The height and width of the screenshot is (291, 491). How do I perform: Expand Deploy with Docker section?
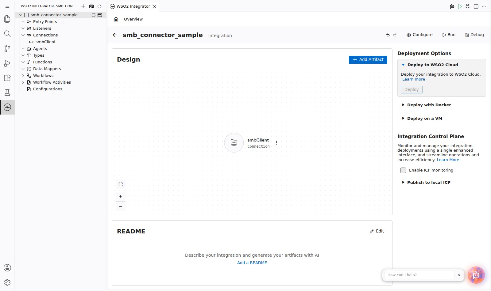[x=403, y=105]
